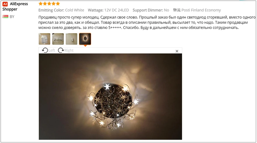Click the first star of the rating
Image resolution: width=257 pixels, height=143 pixels.
coord(41,4)
